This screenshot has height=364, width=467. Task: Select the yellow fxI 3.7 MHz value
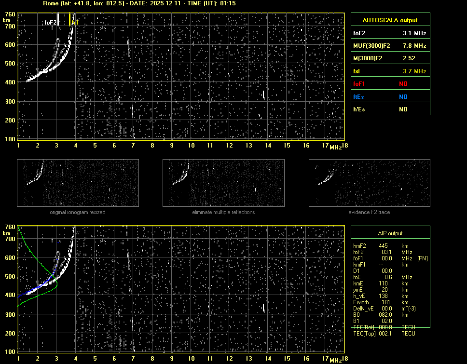tap(415, 71)
